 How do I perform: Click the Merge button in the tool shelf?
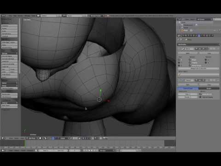[x=9, y=86]
